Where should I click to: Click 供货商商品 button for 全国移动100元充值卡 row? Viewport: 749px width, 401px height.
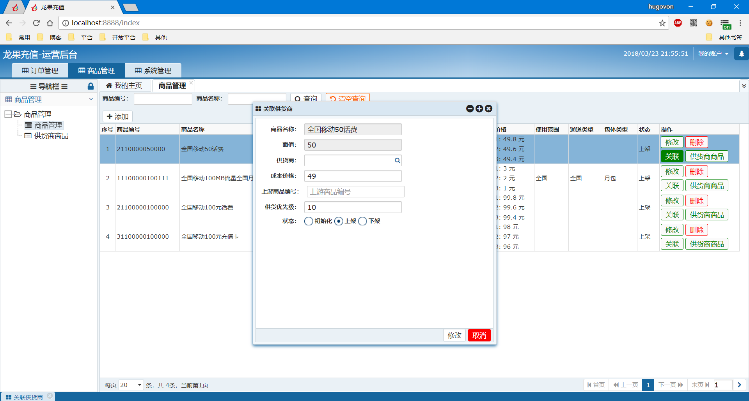coord(707,244)
